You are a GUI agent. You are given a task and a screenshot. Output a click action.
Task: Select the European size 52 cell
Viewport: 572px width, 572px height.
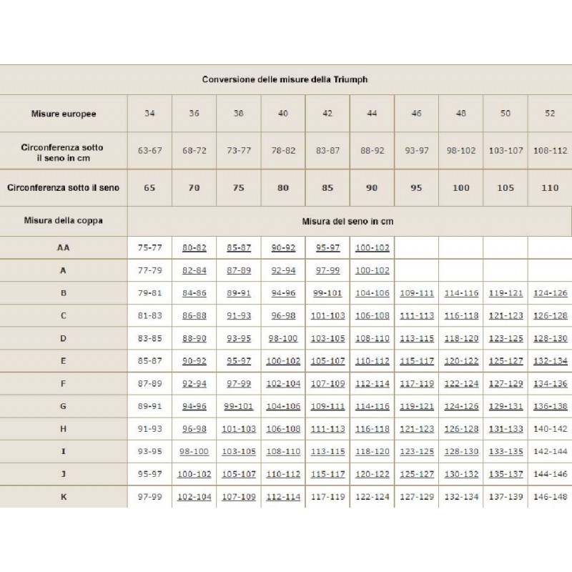tap(550, 114)
